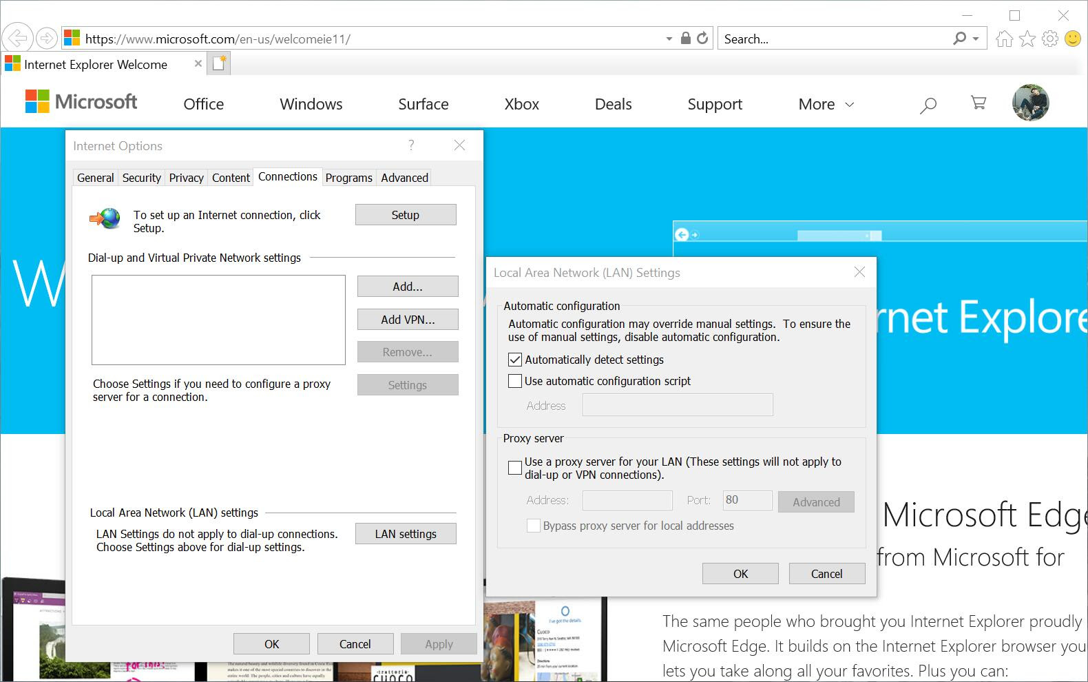Cancel the LAN Settings dialog
Image resolution: width=1088 pixels, height=682 pixels.
click(826, 574)
